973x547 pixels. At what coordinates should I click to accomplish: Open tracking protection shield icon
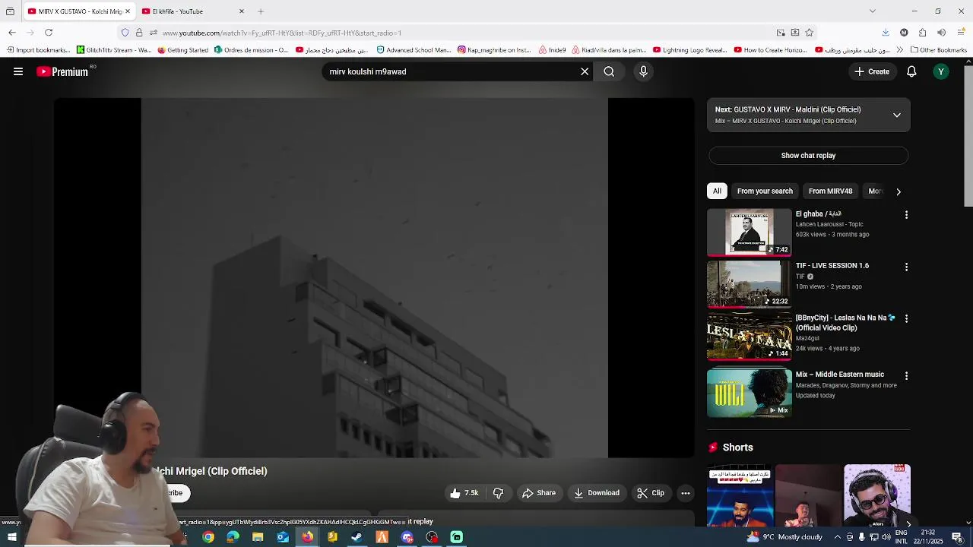125,33
